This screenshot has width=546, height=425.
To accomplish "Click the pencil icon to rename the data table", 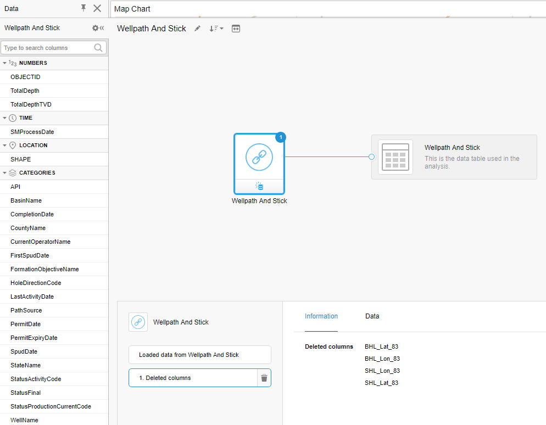I will [x=197, y=29].
